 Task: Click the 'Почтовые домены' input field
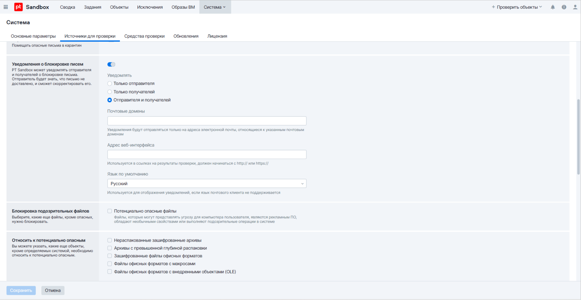pyautogui.click(x=207, y=121)
